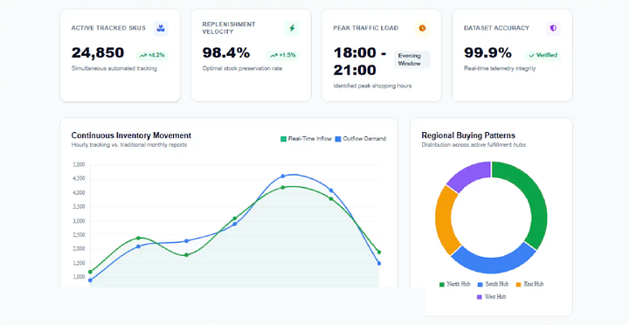Click the Peak Traffic Load clock icon
629x325 pixels.
(423, 28)
